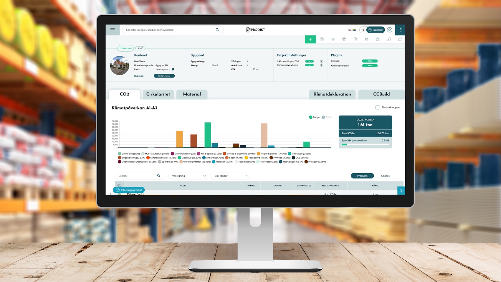Switch to the CO2 tab

124,94
